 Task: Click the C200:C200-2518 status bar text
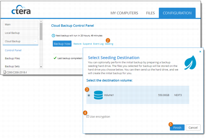pyautogui.click(x=16, y=72)
